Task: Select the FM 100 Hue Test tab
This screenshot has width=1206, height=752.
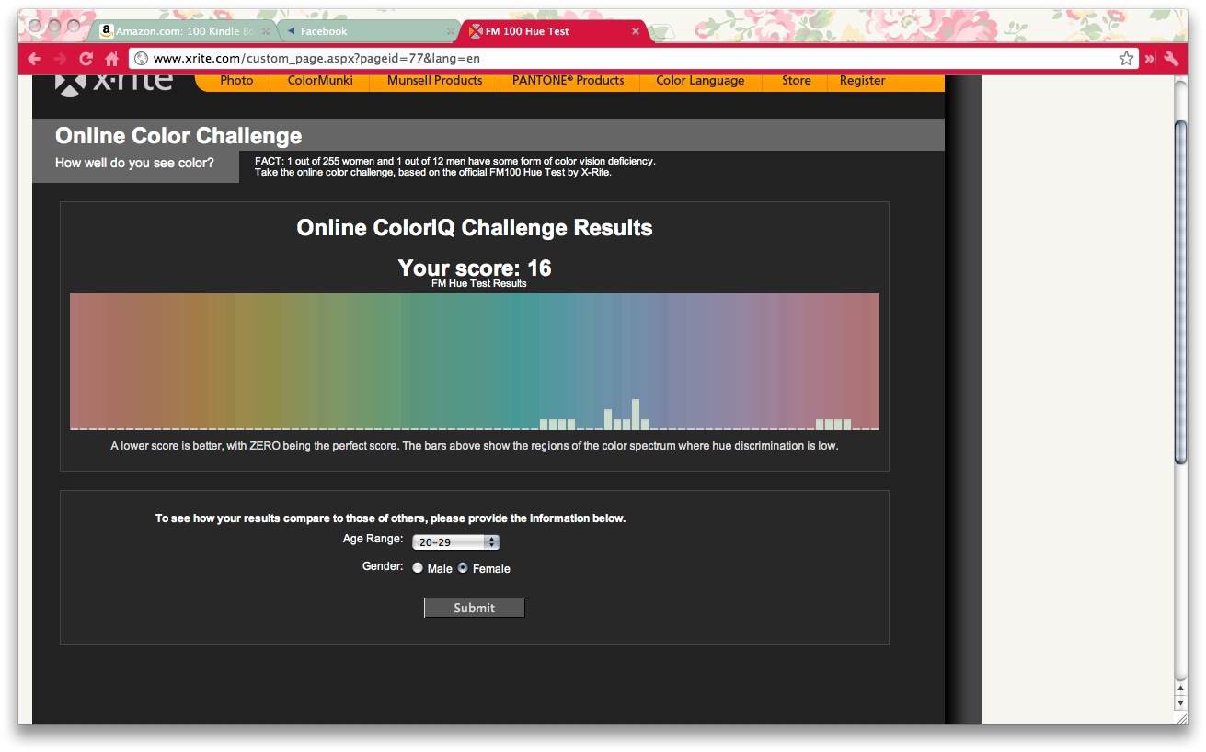Action: pyautogui.click(x=555, y=31)
